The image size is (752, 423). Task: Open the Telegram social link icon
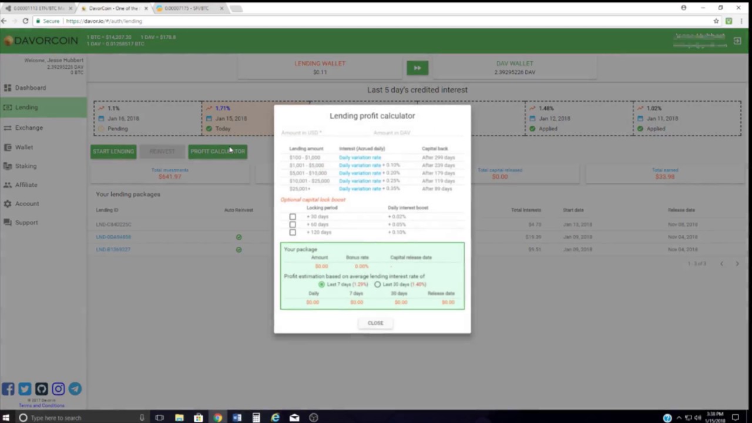coord(75,389)
